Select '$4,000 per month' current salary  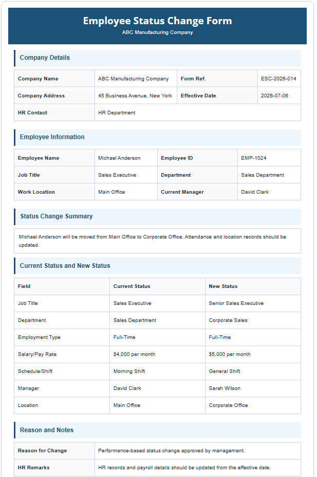[134, 354]
